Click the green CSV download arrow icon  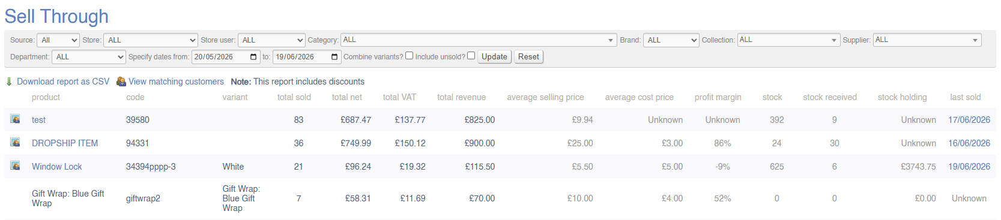pos(9,82)
